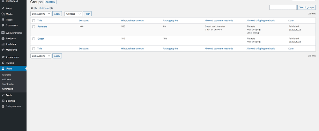Click the Comments bubble icon

tap(3, 25)
